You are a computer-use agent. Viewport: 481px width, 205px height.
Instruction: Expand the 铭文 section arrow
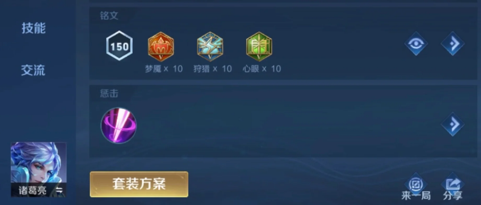pos(453,44)
